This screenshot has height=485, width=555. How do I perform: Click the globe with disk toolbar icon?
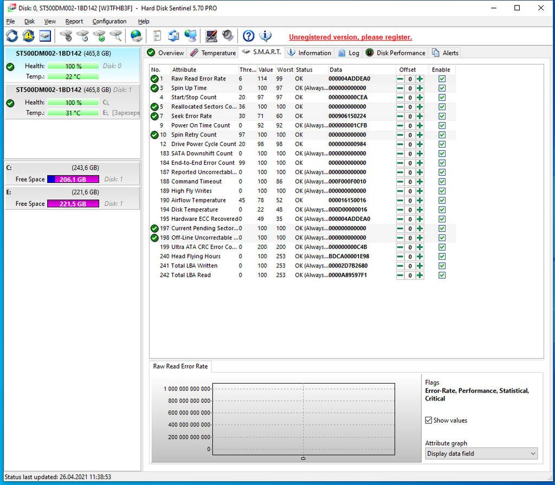[x=136, y=36]
